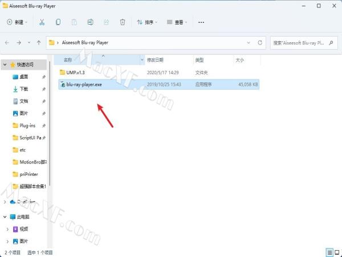Open the ScriptUI Pa folder in sidebar

(x=30, y=138)
